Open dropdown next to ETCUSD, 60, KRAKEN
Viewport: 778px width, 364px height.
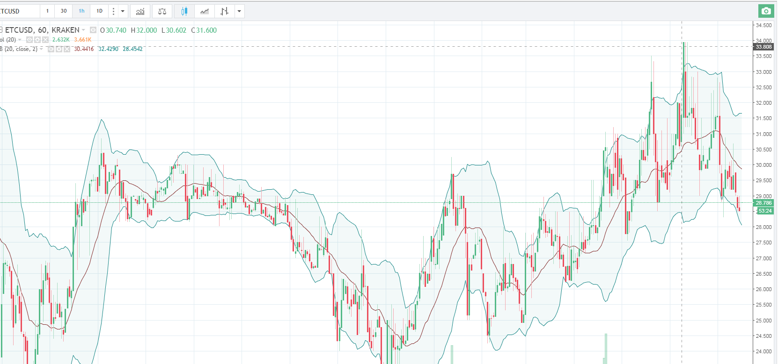coord(84,30)
